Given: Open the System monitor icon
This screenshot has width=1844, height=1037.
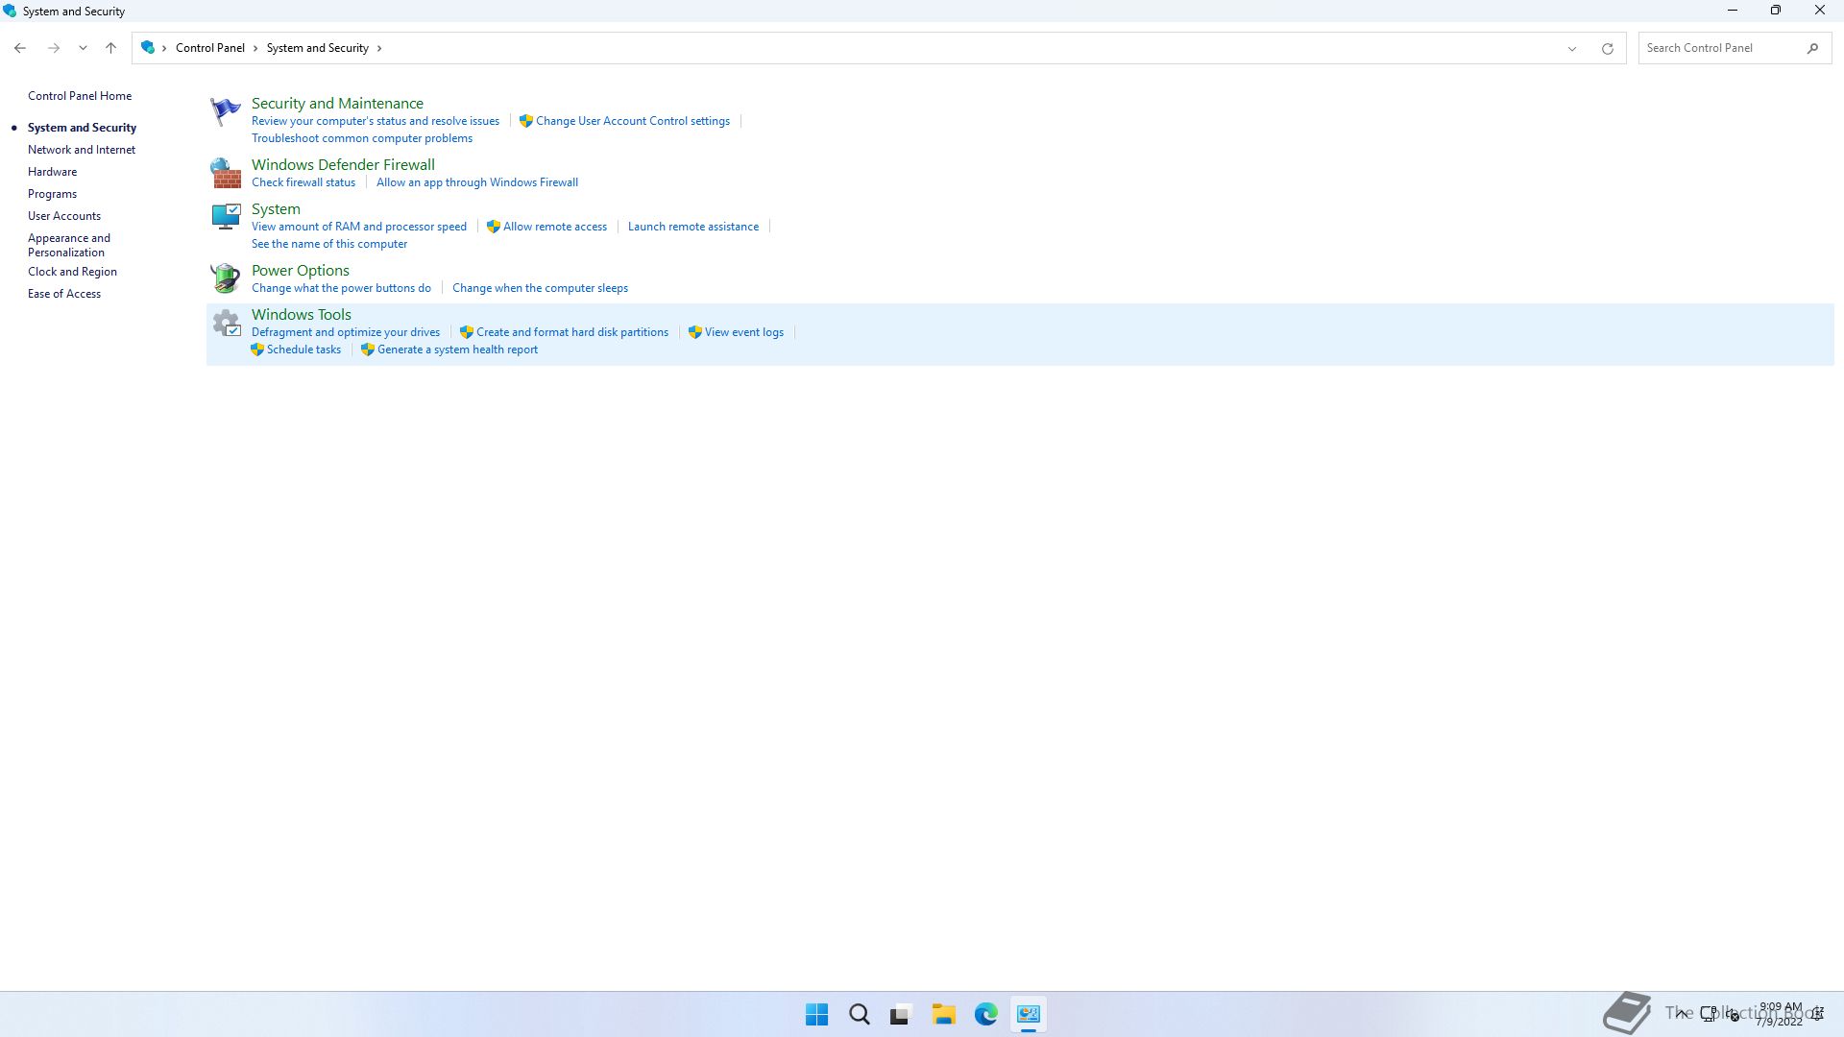Looking at the screenshot, I should (x=225, y=217).
